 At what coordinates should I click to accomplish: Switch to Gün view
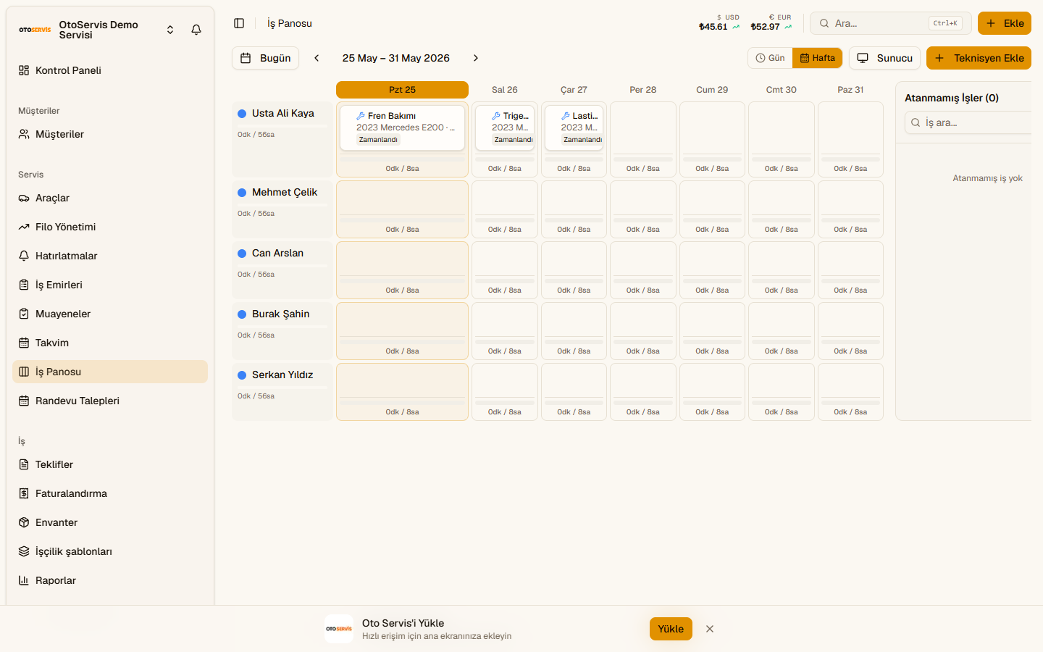pyautogui.click(x=771, y=58)
